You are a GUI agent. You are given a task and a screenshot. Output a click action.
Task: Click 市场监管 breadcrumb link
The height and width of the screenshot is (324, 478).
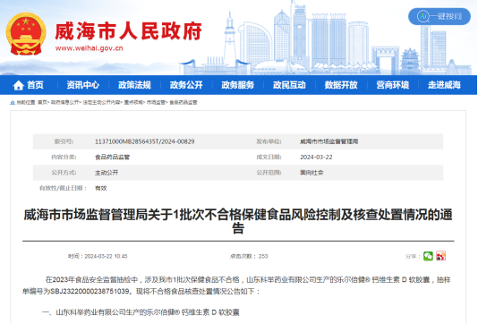click(x=156, y=103)
